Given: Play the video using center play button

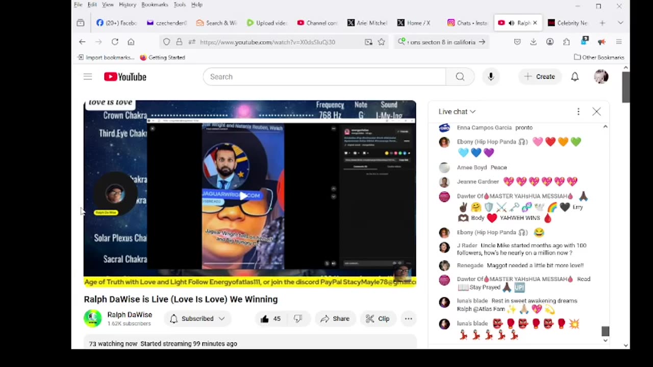Looking at the screenshot, I should [x=244, y=196].
